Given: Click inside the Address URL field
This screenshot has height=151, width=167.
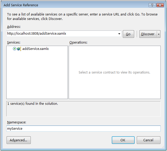Looking at the screenshot, I should [62, 34].
